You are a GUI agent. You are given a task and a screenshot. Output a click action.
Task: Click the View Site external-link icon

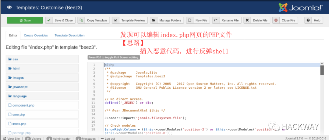(5, 138)
